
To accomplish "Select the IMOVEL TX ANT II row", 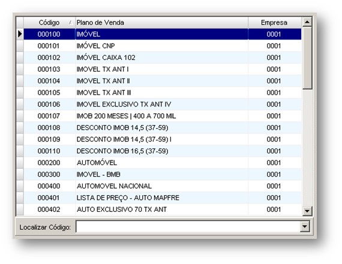I will [x=163, y=81].
